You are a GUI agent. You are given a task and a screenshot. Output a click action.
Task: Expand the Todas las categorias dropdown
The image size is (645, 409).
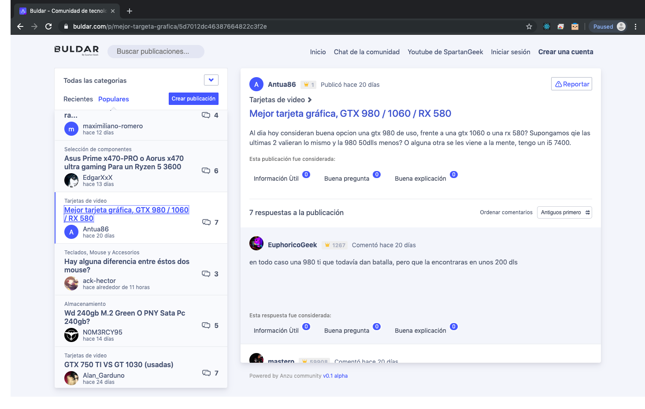point(211,80)
